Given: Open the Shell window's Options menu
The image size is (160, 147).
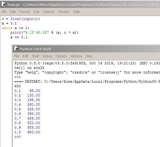Looking at the screenshot, I should click(x=61, y=56).
